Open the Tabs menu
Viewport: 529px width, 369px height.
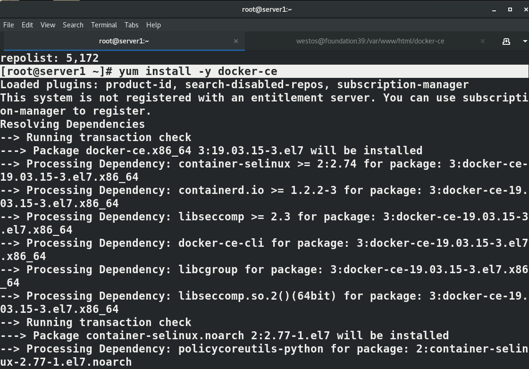point(131,25)
